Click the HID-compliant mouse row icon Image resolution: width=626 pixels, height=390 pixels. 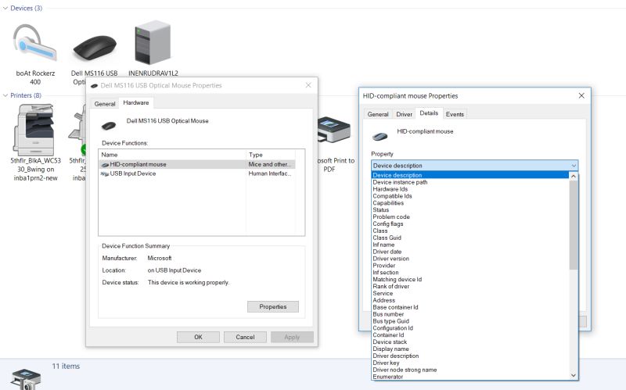point(105,165)
